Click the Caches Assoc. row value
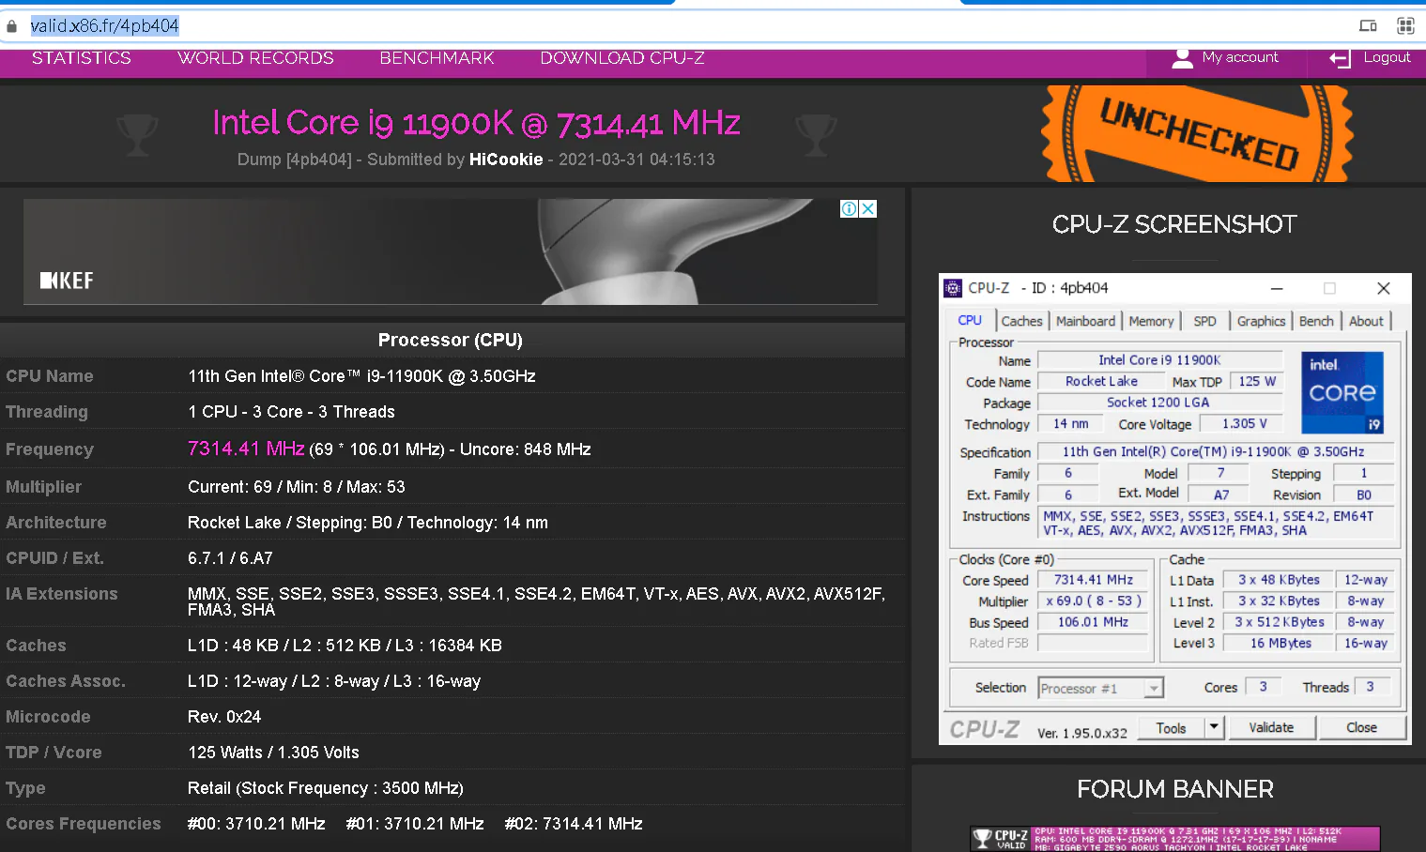 coord(334,681)
